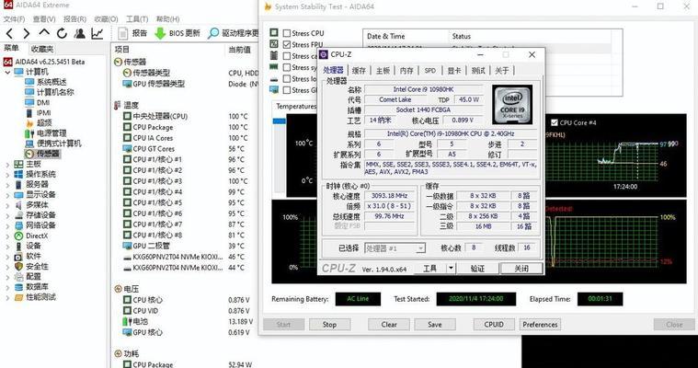Open the 报告(R) menu
The height and width of the screenshot is (368, 698).
click(74, 19)
